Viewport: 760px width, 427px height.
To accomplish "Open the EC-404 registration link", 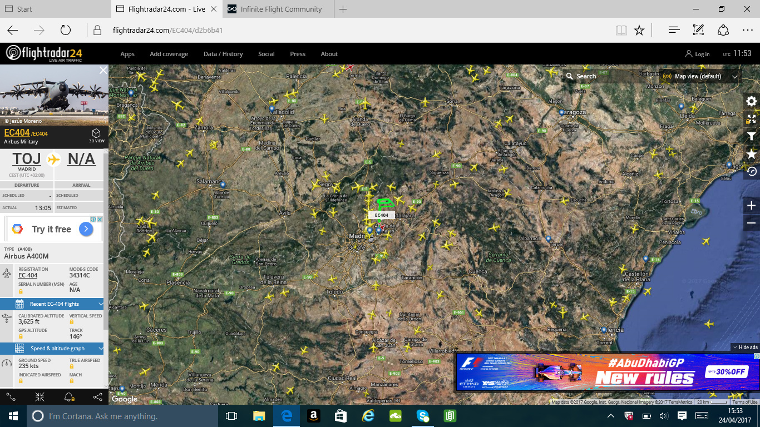I will 28,275.
